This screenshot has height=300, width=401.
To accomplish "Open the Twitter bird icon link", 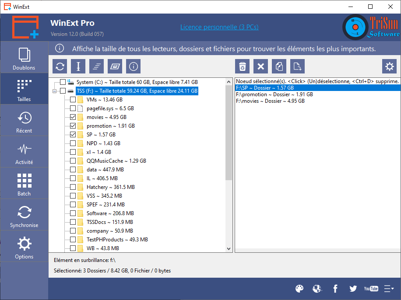I will pyautogui.click(x=353, y=289).
